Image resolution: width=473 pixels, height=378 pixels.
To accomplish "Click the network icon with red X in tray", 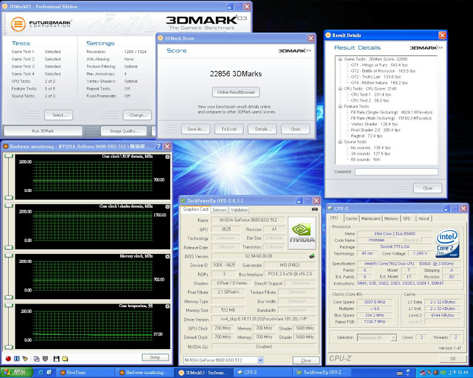I will click(x=422, y=373).
